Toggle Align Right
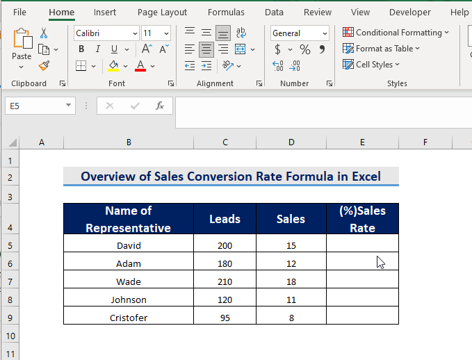The image size is (472, 360). pos(223,49)
